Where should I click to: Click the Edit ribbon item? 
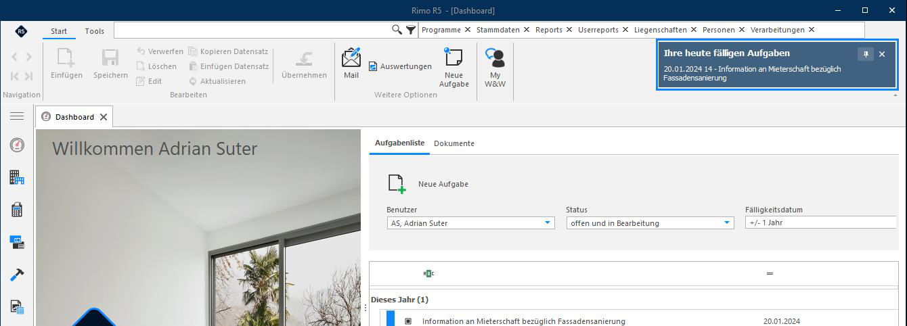tap(149, 81)
